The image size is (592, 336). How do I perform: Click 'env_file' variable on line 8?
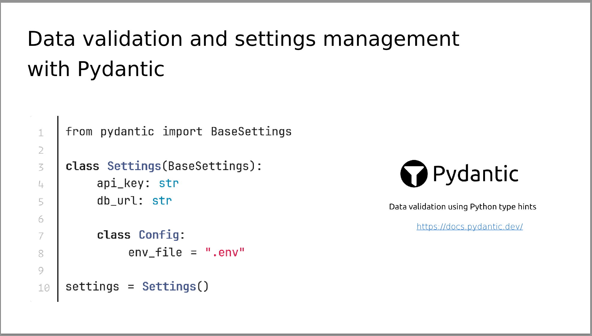tap(155, 252)
